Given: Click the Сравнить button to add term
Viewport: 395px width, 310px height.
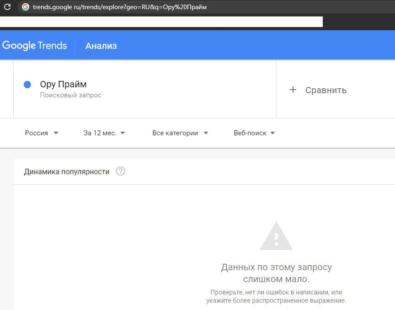Looking at the screenshot, I should click(326, 90).
